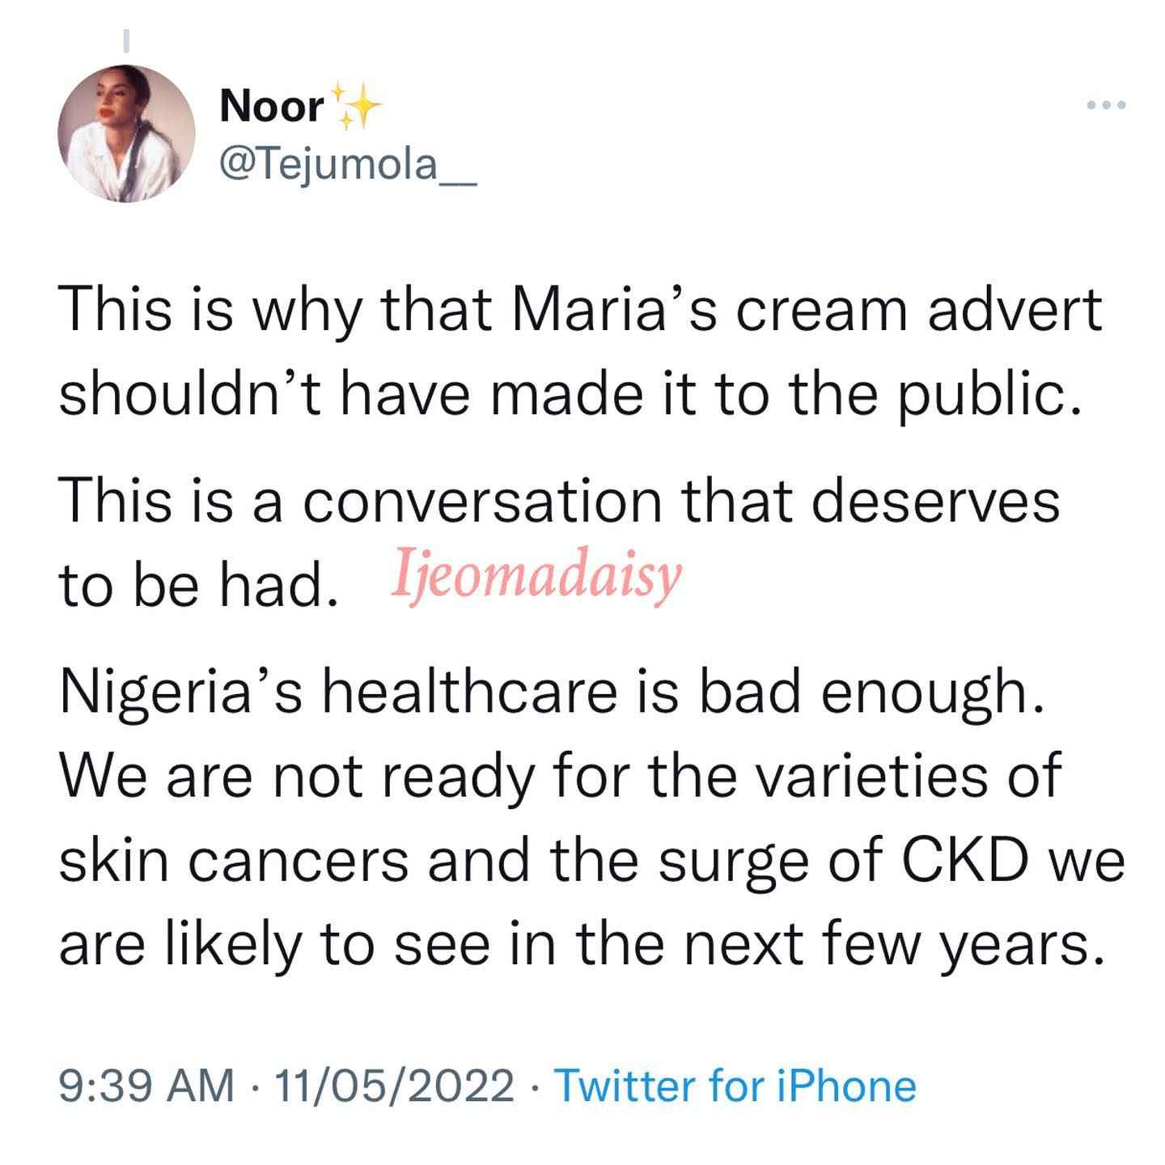Click the thread connector line above avatar
The height and width of the screenshot is (1165, 1165).
click(126, 41)
